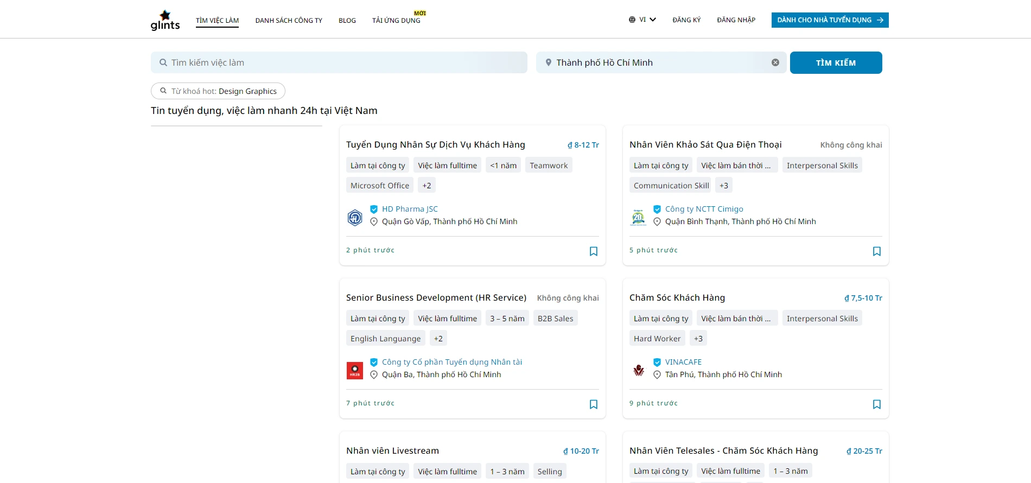This screenshot has height=483, width=1031.
Task: Open Chăm Sóc Khách Hàng job title
Action: tap(677, 298)
